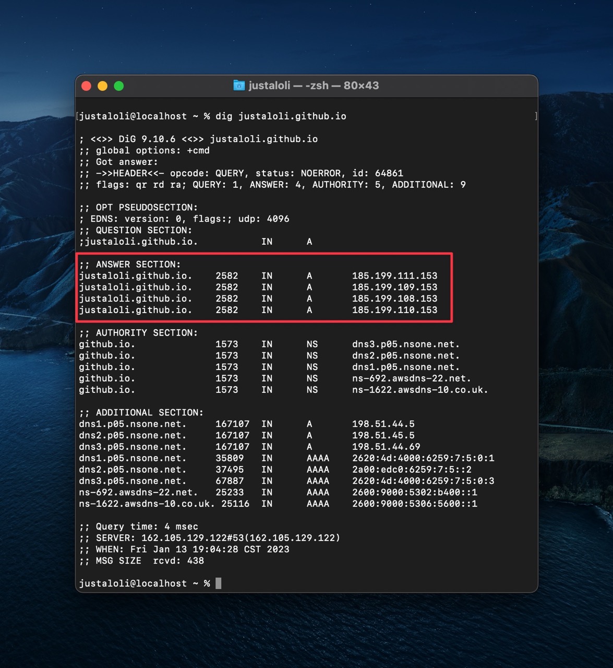Close the terminal with red button
Screen dimensions: 613x668
click(87, 86)
